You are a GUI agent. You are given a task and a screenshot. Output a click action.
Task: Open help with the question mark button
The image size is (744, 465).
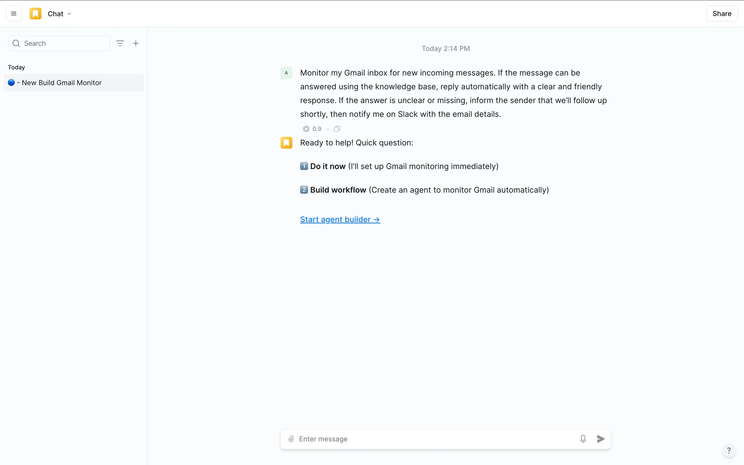click(729, 450)
